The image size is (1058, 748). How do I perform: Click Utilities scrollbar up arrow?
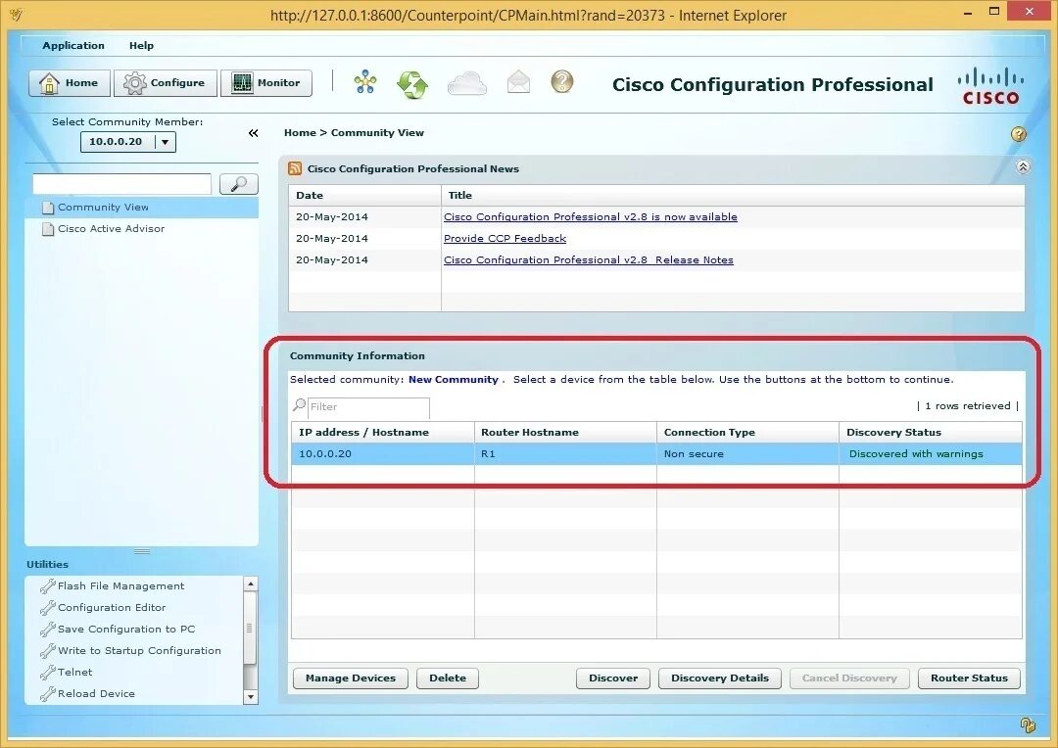tap(251, 584)
